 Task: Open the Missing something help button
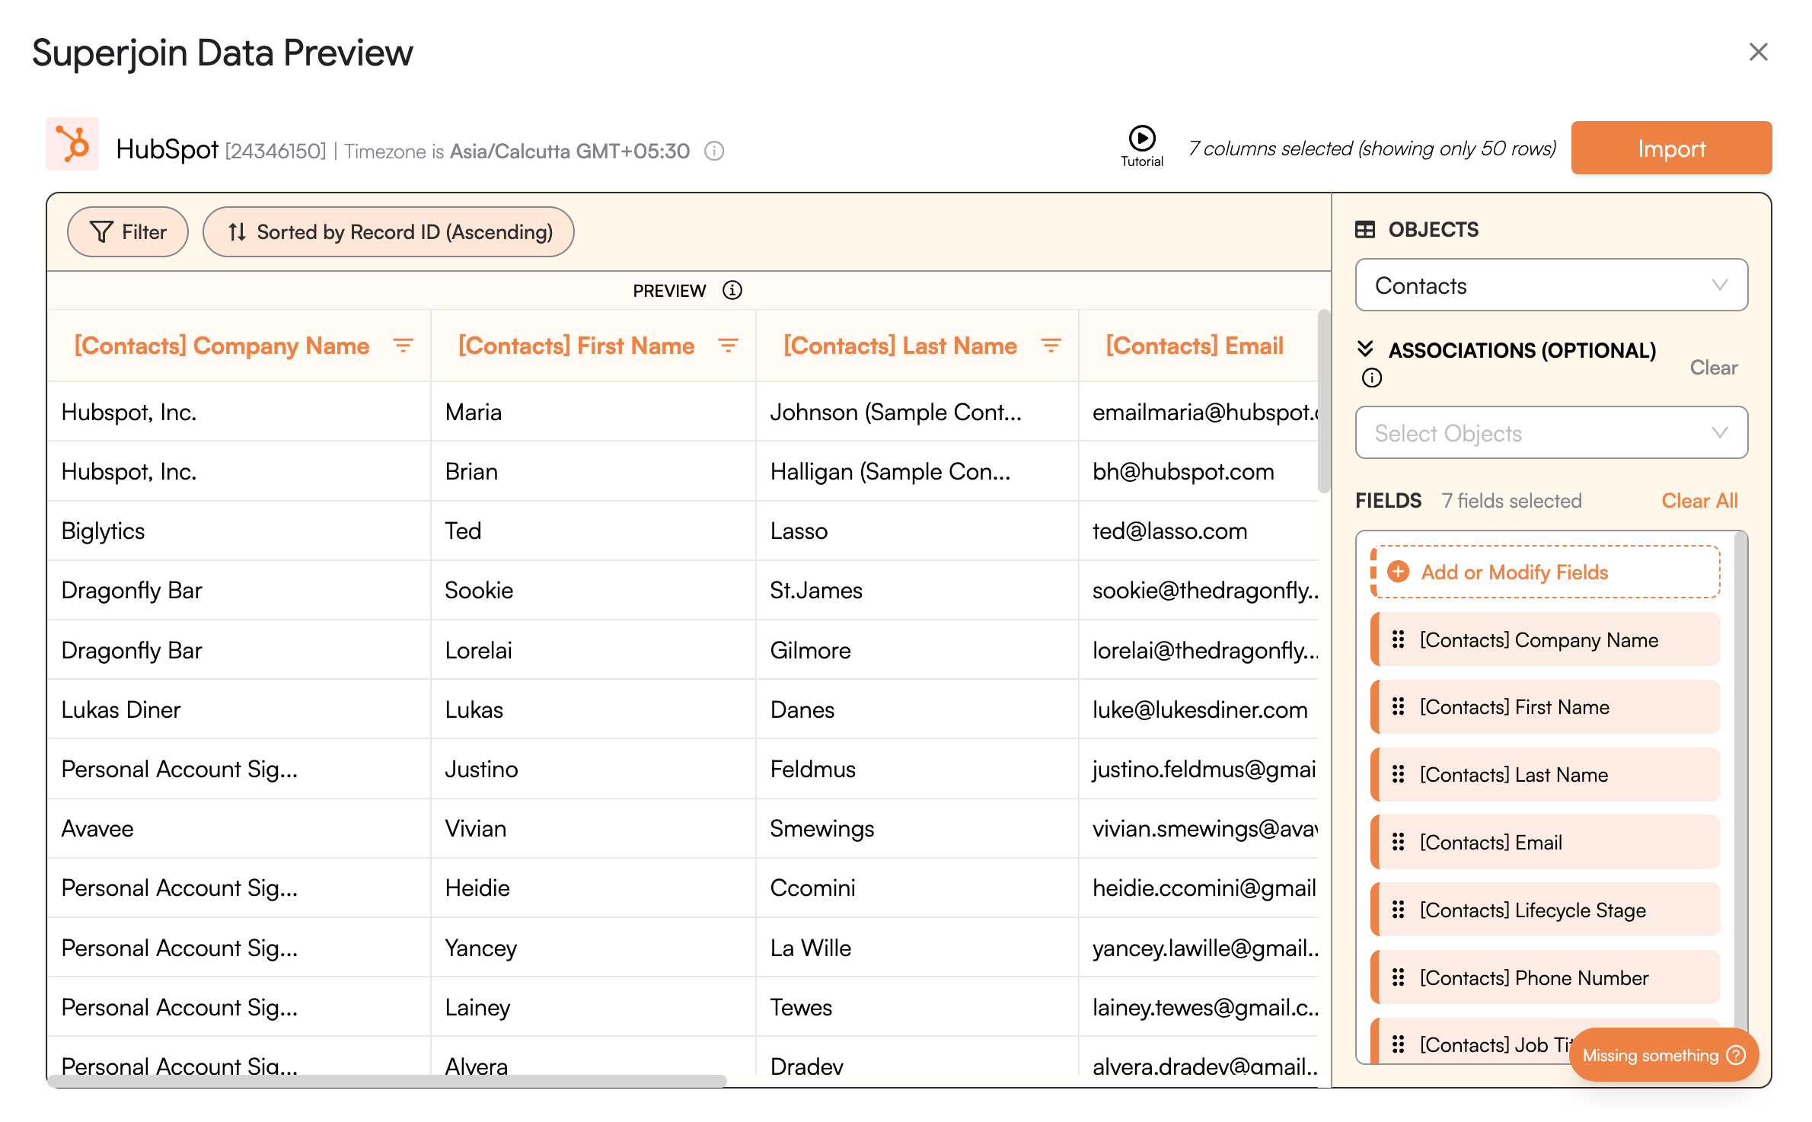(1663, 1055)
